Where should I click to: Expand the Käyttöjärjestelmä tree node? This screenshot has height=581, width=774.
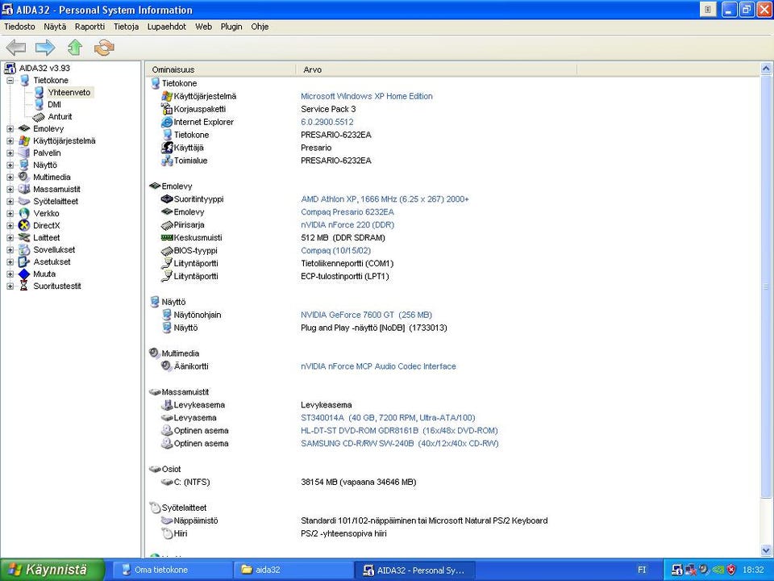(x=10, y=140)
